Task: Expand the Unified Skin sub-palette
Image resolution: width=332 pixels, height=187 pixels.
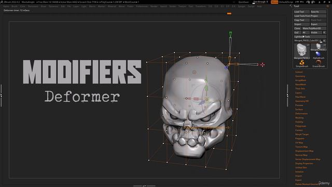Action: (301, 167)
